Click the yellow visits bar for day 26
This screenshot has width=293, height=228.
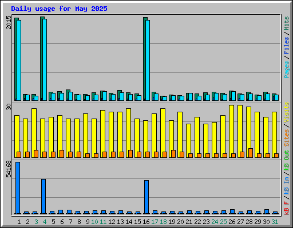[x=231, y=131]
